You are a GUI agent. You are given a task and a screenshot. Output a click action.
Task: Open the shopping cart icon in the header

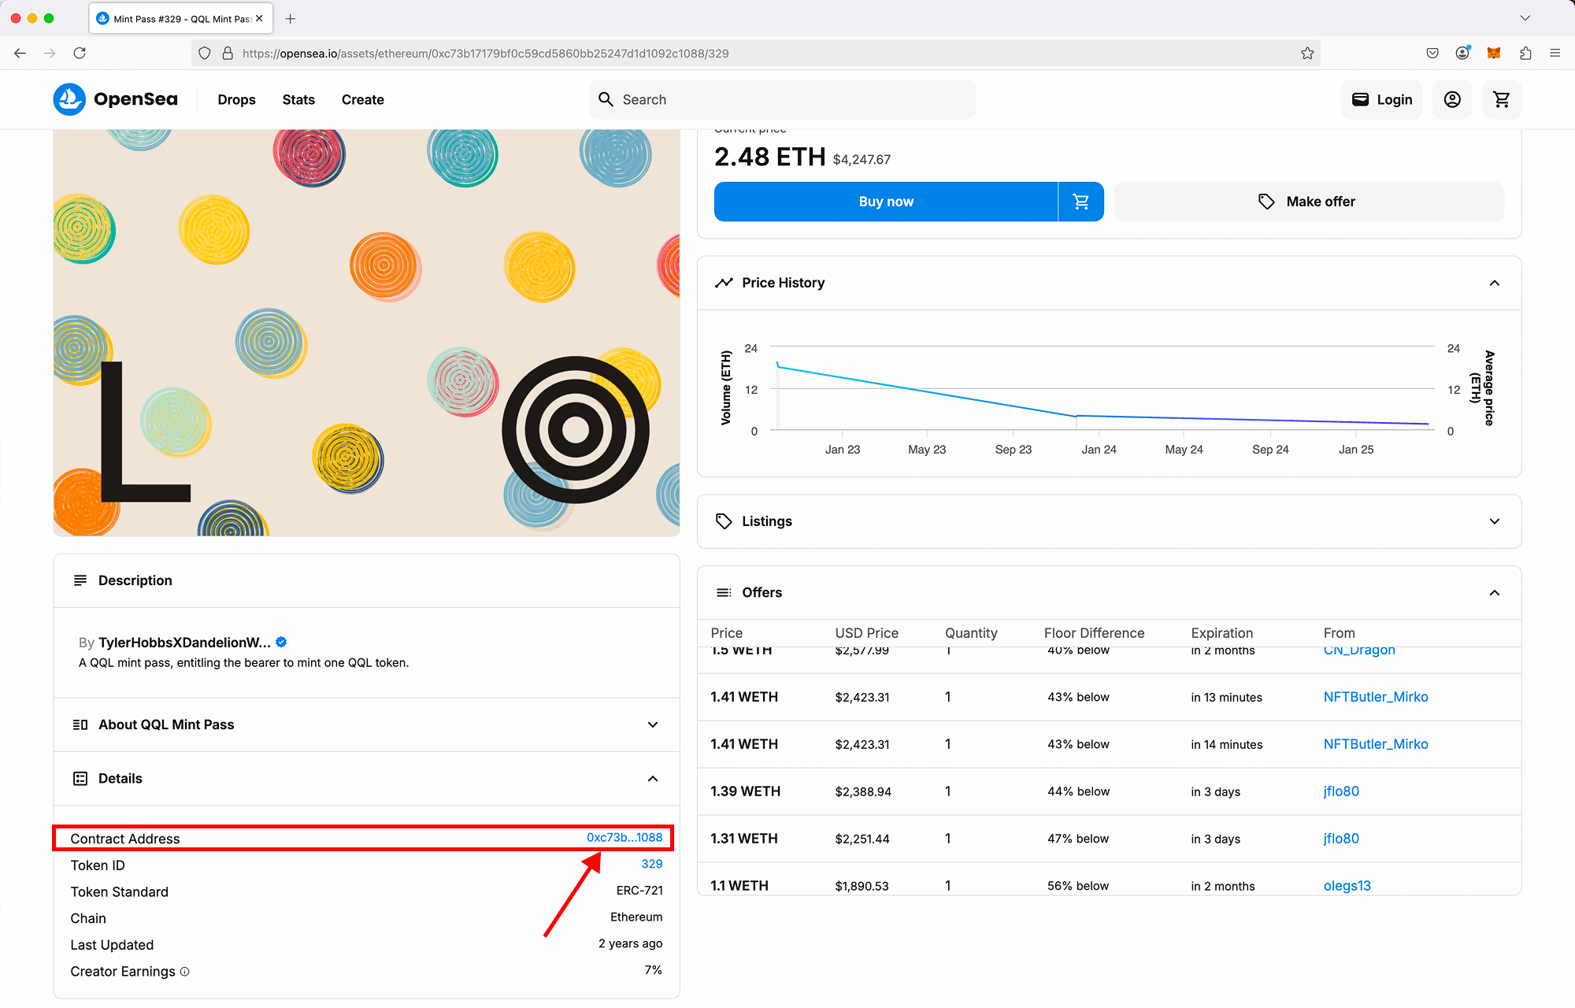(x=1501, y=99)
